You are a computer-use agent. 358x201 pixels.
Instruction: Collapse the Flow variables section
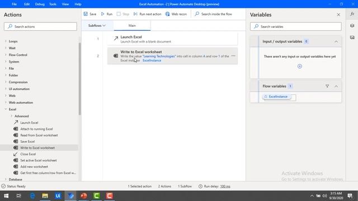point(336,86)
